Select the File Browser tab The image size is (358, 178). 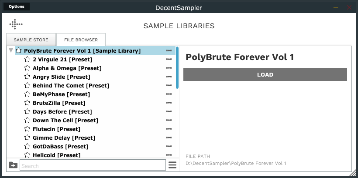click(x=81, y=40)
